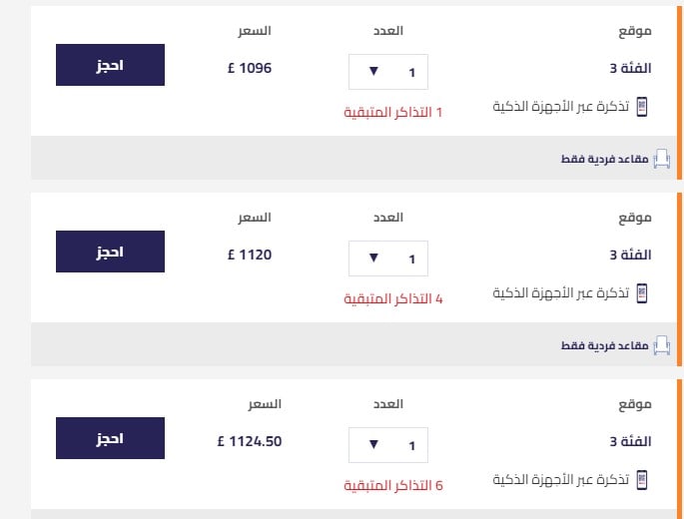
Task: Click the red '6 التذاكر المتبقية' text
Action: (x=393, y=486)
